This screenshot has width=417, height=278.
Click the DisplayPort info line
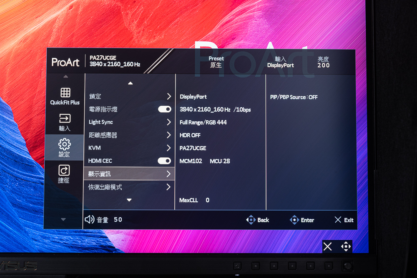tap(193, 97)
